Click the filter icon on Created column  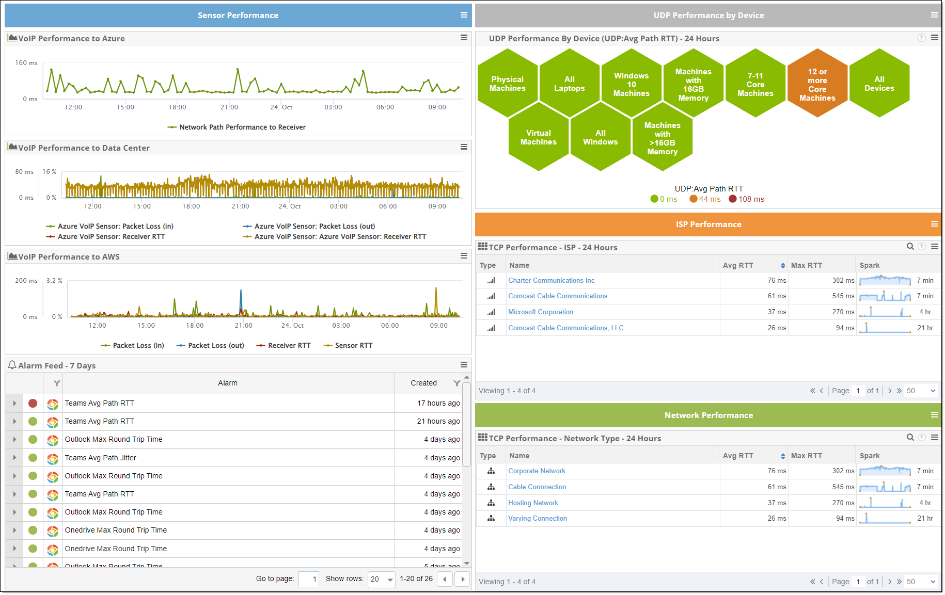pyautogui.click(x=456, y=383)
